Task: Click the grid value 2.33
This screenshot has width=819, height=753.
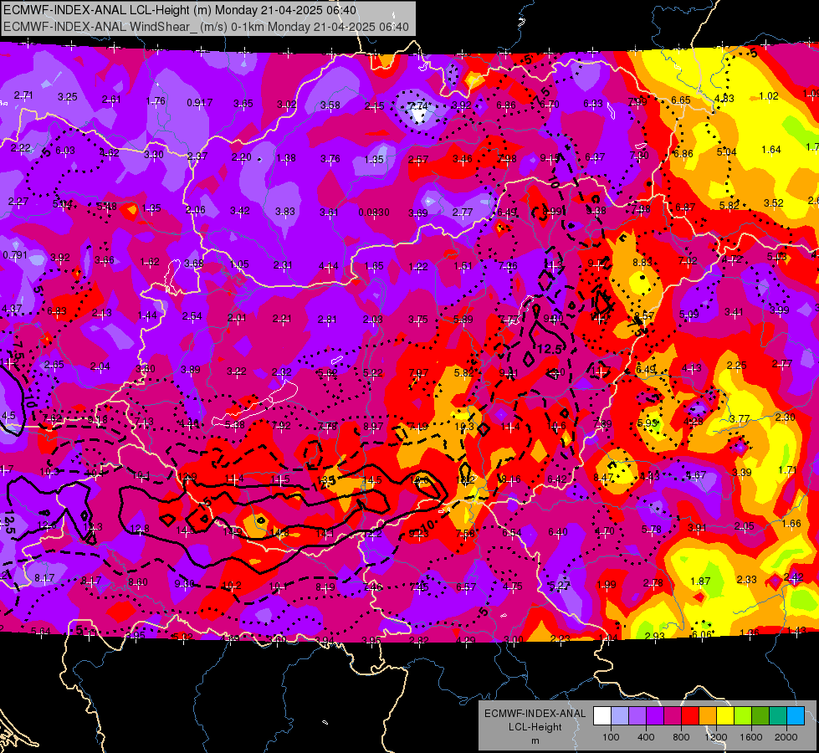Action: [x=746, y=580]
